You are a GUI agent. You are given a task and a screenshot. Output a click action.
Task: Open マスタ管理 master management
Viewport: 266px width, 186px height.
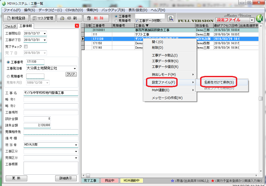43,18
